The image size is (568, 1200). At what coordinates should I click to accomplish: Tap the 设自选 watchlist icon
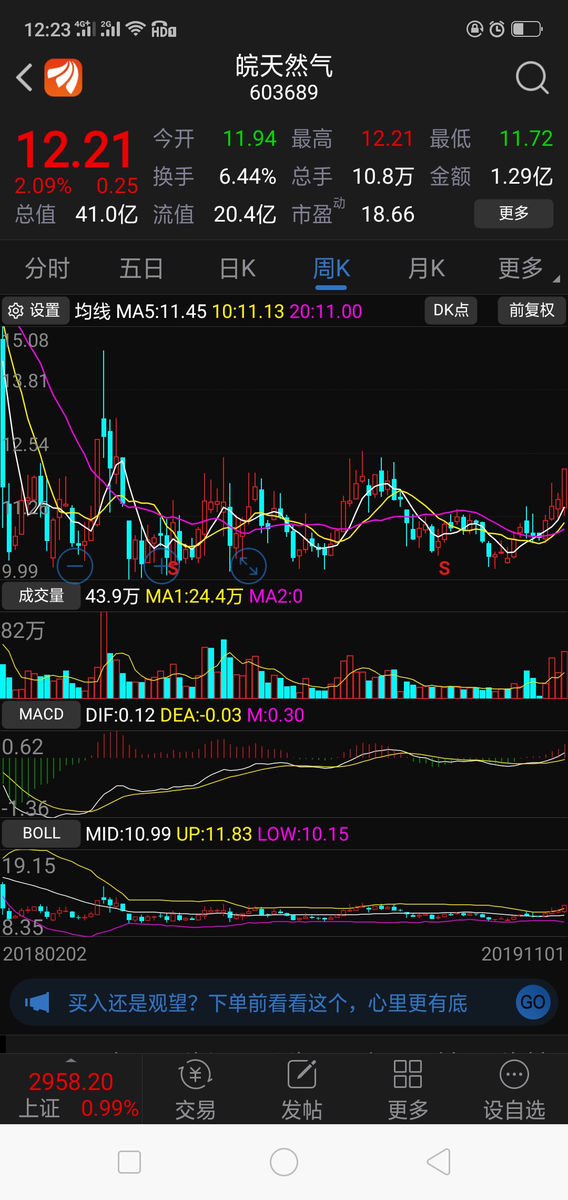(514, 1091)
